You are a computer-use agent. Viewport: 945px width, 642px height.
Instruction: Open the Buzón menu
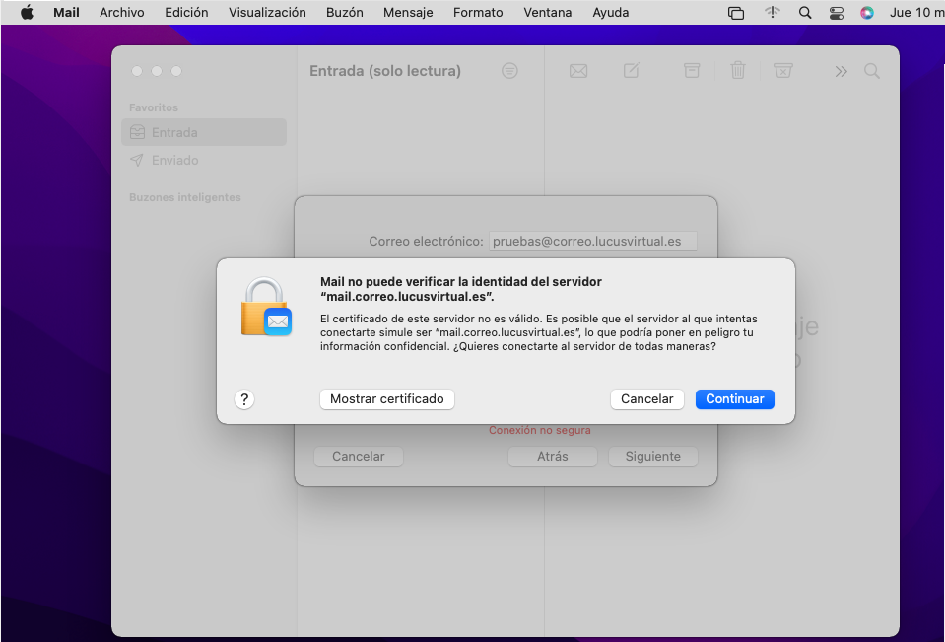click(345, 12)
